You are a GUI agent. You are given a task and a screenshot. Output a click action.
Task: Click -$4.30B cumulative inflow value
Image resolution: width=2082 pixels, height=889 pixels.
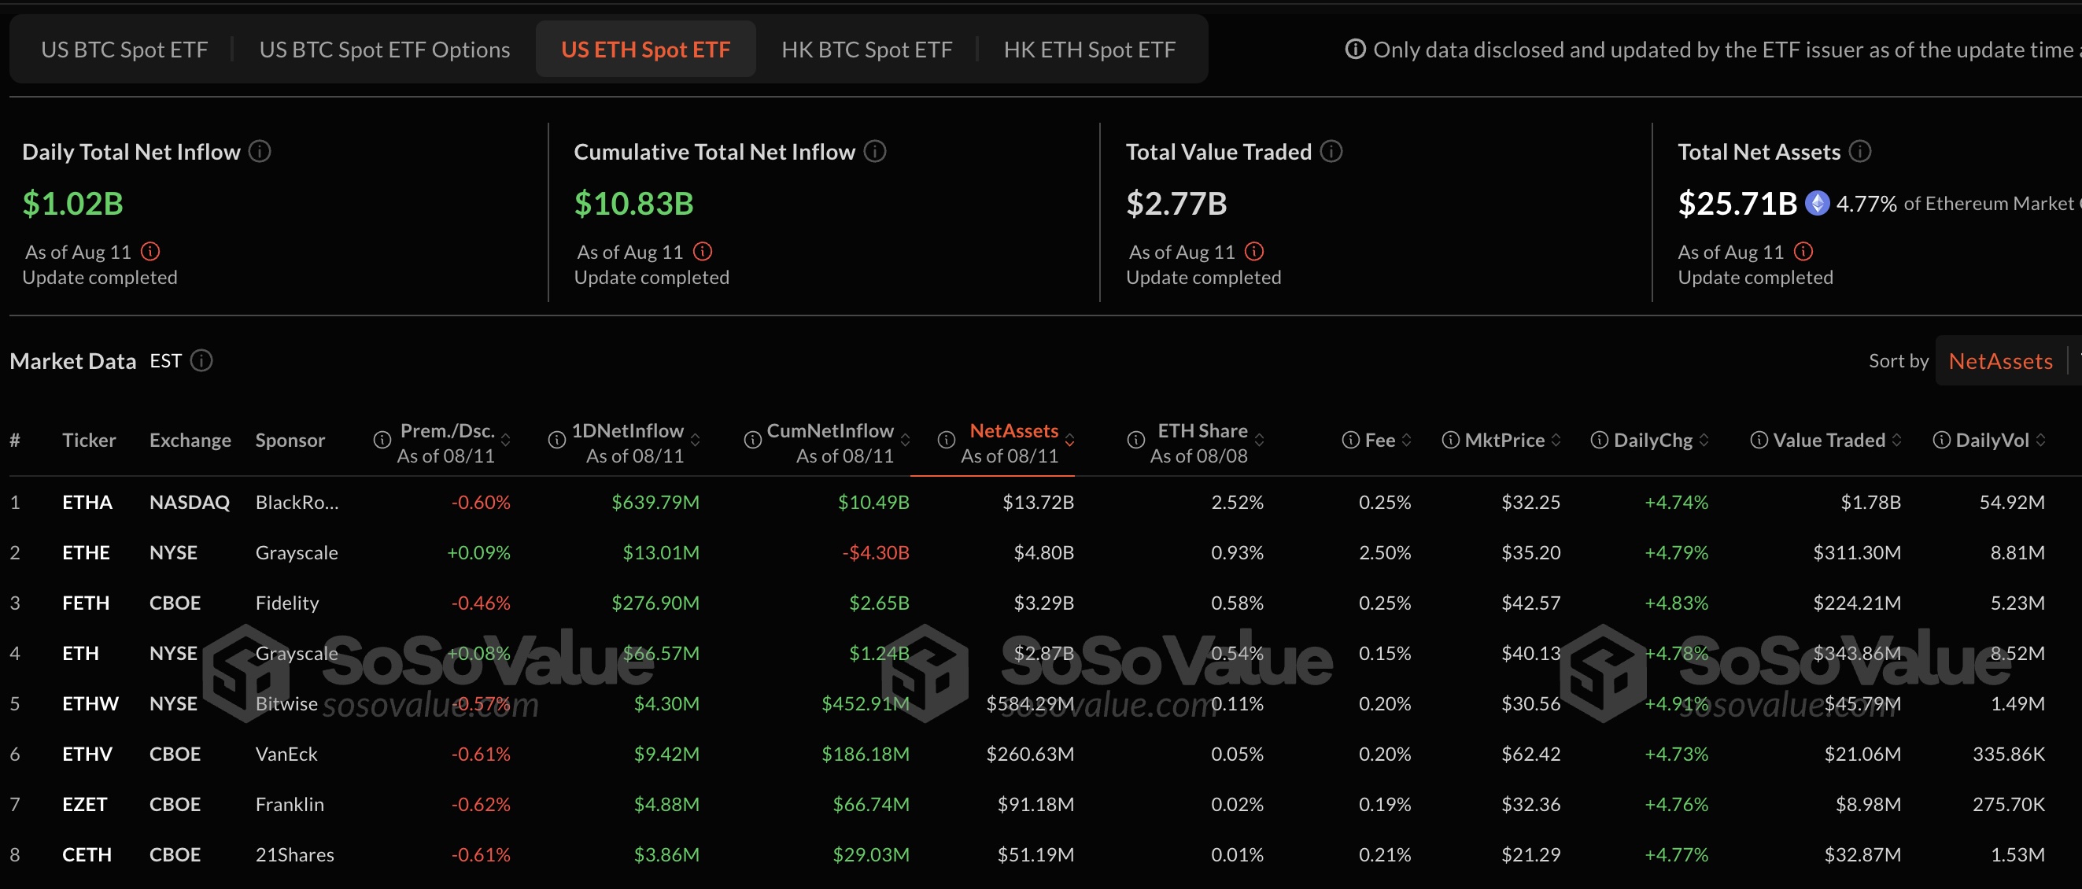(876, 552)
